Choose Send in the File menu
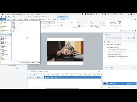The image size is (137, 102). (6, 51)
